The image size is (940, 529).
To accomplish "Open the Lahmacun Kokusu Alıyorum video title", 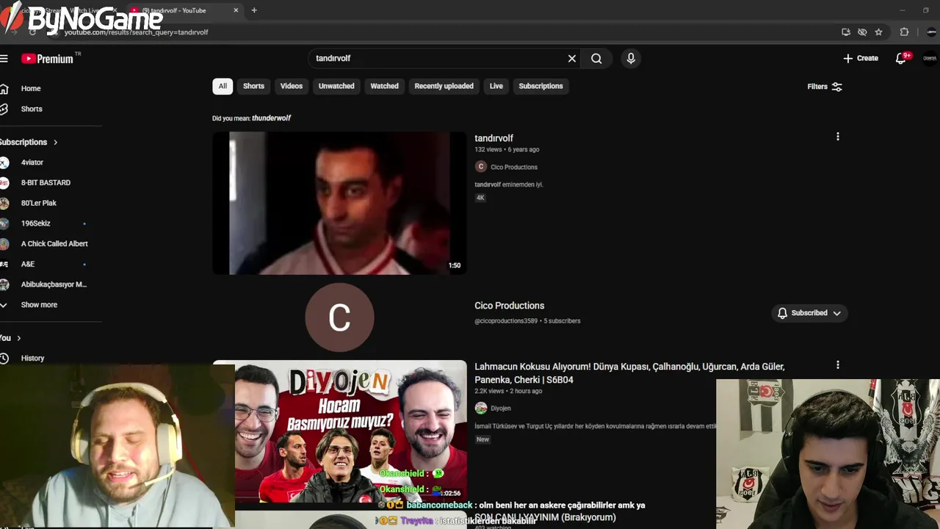I will coord(629,373).
